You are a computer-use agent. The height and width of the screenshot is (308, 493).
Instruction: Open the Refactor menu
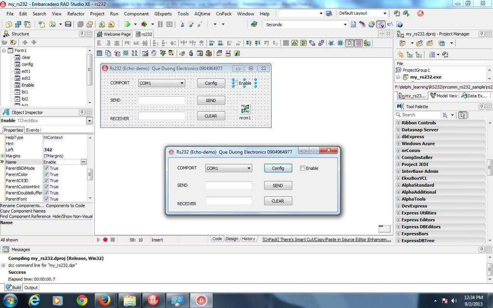pyautogui.click(x=76, y=14)
